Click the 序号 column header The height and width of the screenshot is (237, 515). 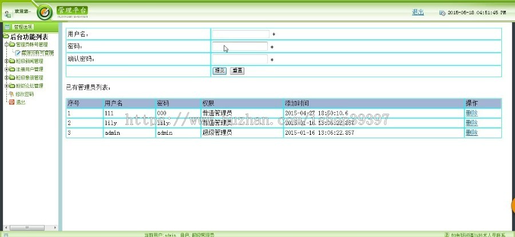coord(85,103)
